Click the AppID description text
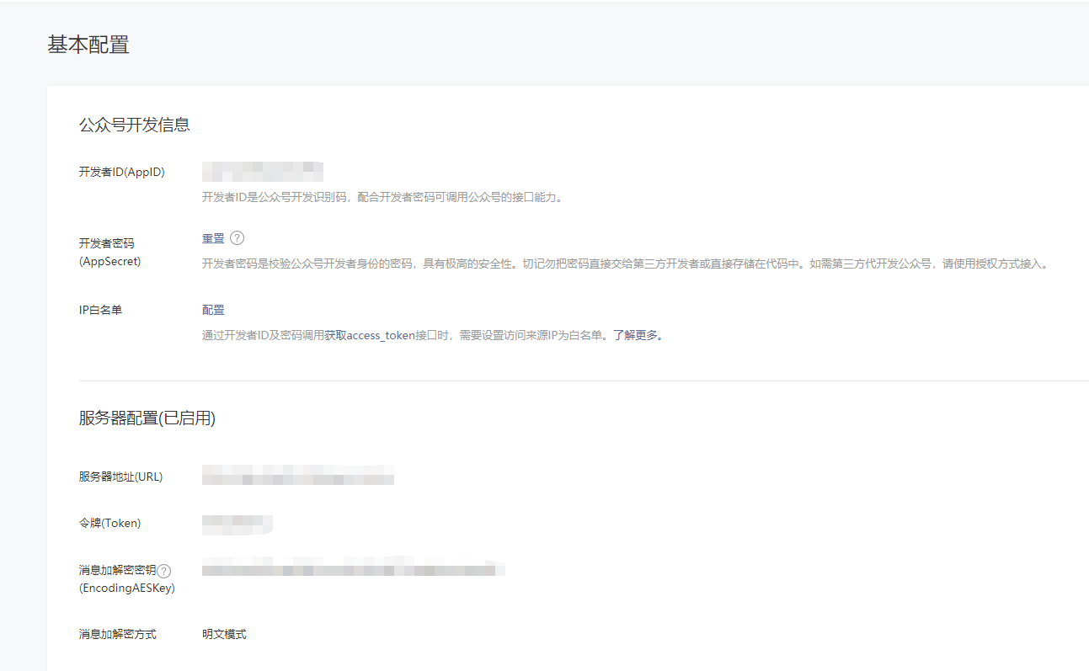This screenshot has width=1089, height=671. (x=382, y=198)
